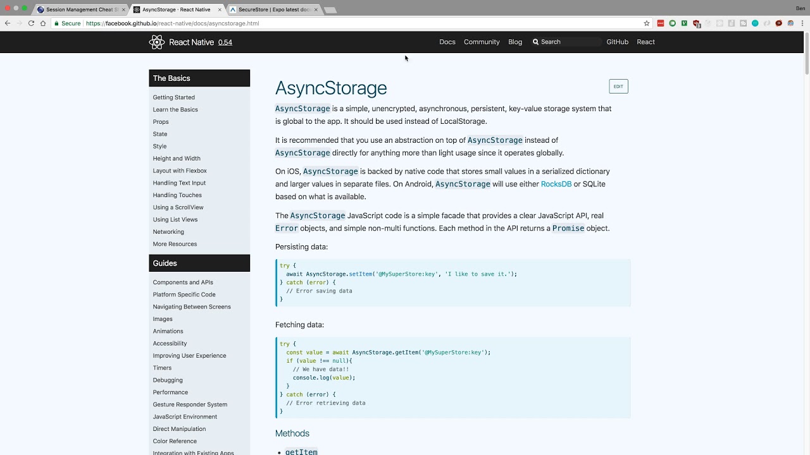Open Gesture Responder System sidebar link
This screenshot has width=810, height=455.
click(x=190, y=404)
